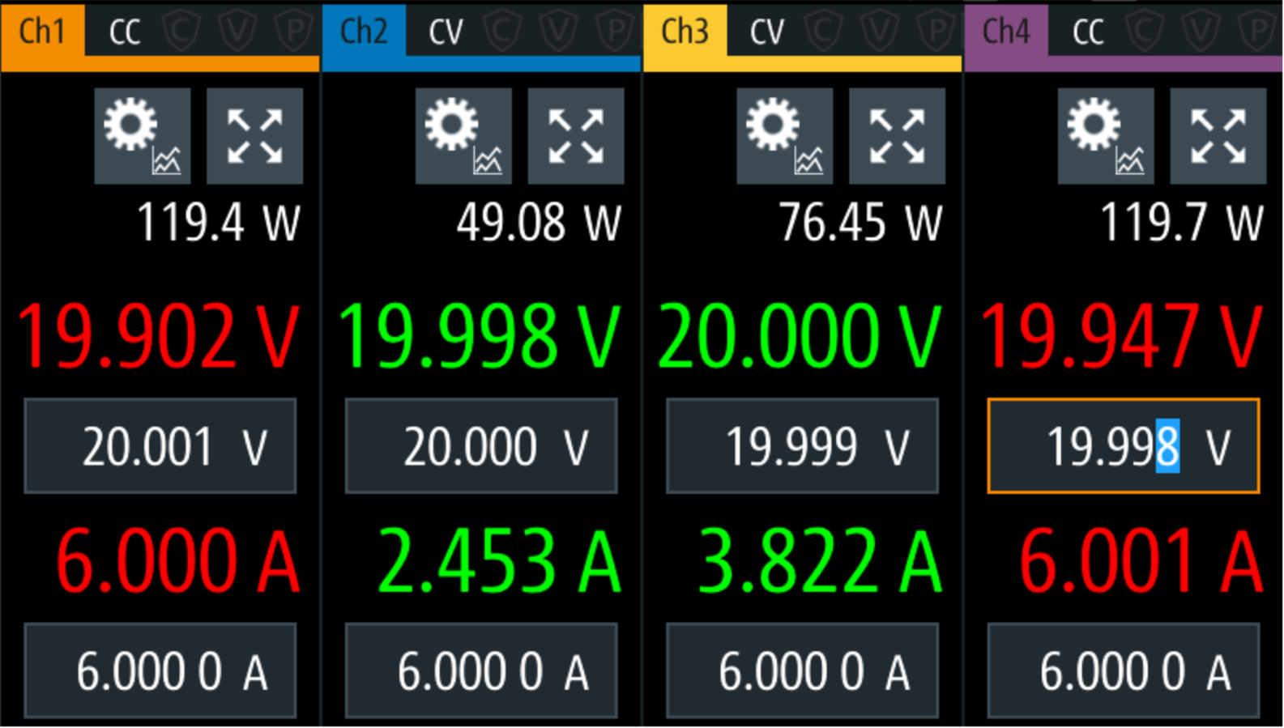This screenshot has width=1284, height=728.
Task: Edit Ch4 current limit 6.000 0 A
Action: [x=1124, y=671]
